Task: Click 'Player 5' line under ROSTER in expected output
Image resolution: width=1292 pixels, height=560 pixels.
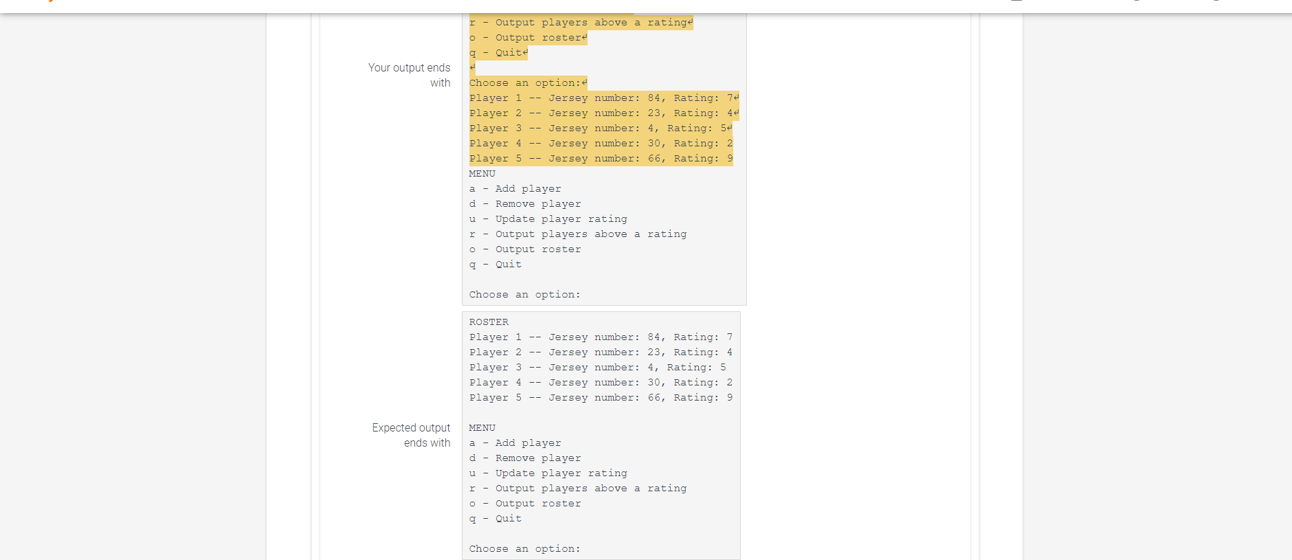Action: click(x=601, y=398)
